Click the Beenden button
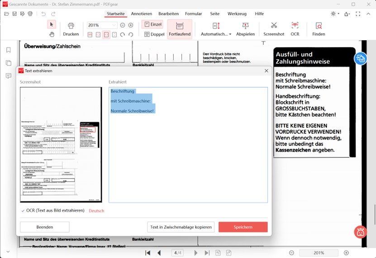Image resolution: width=376 pixels, height=258 pixels. pyautogui.click(x=45, y=227)
